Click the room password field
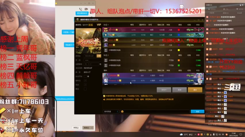245x137 pixels. coord(92,60)
